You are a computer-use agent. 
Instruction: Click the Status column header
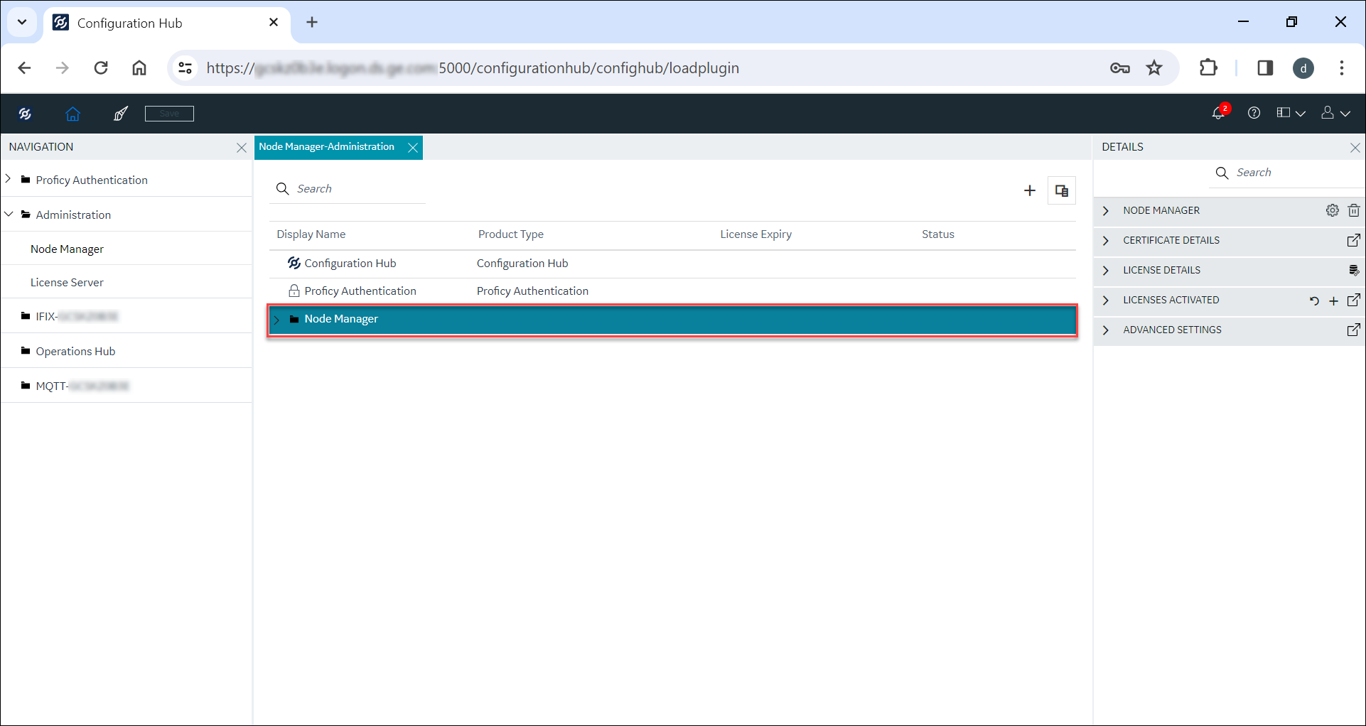938,234
